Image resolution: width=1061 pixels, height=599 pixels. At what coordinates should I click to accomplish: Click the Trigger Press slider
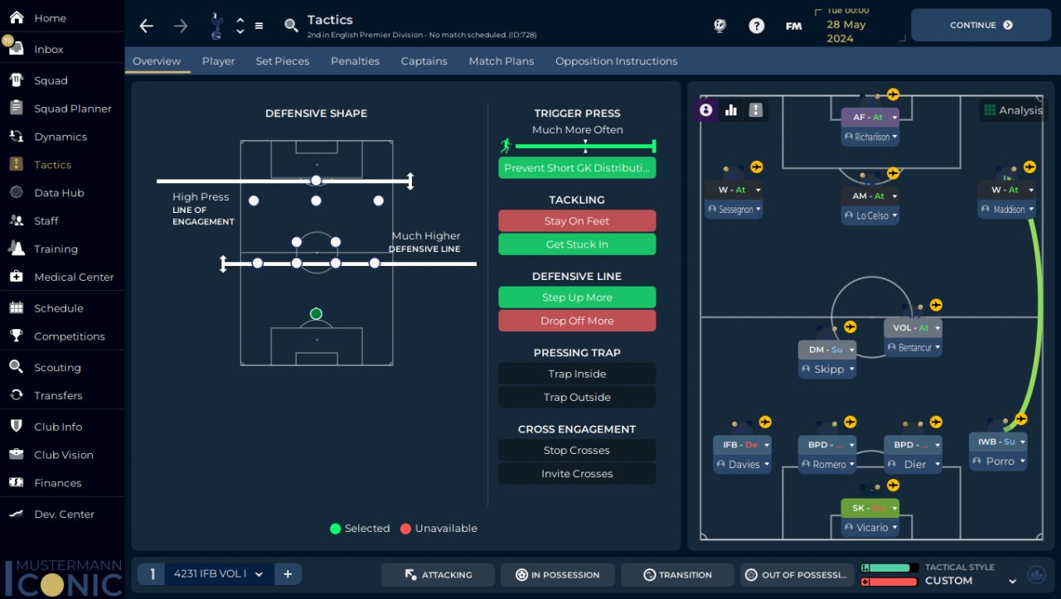584,147
